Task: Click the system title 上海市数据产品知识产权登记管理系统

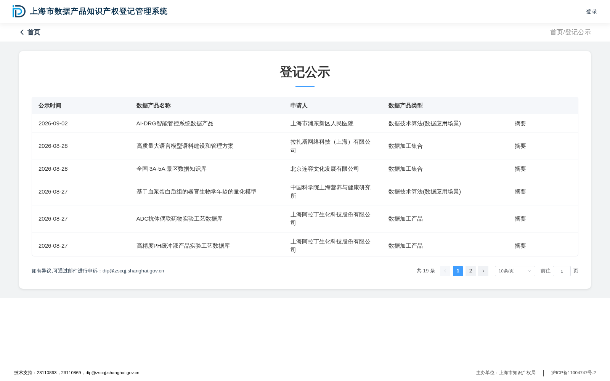Action: (x=99, y=11)
